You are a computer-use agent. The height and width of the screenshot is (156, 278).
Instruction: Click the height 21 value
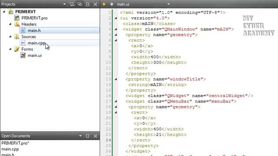[159, 135]
